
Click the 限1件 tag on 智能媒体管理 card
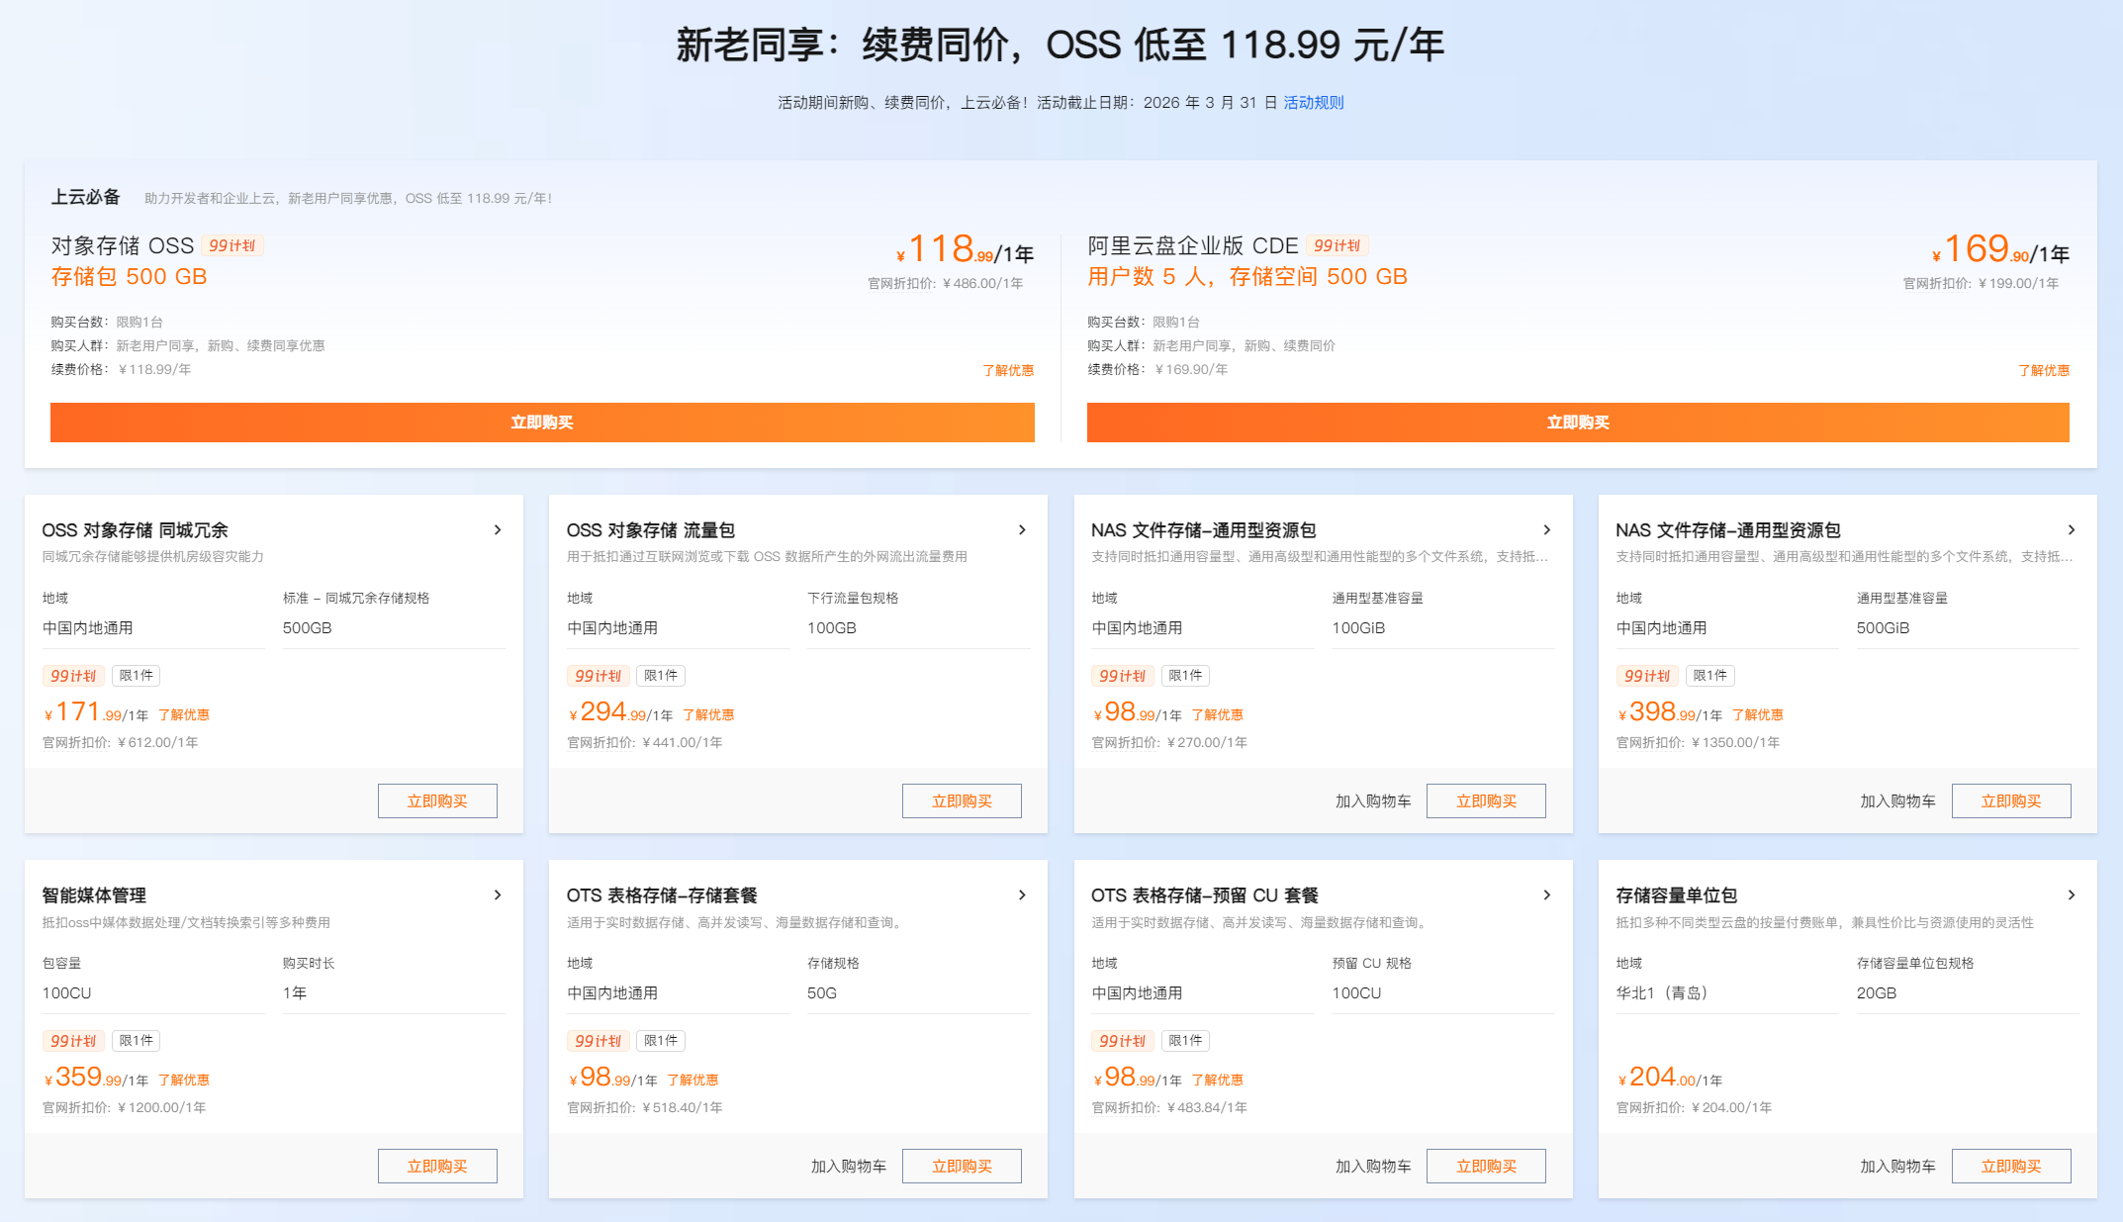click(x=137, y=1041)
